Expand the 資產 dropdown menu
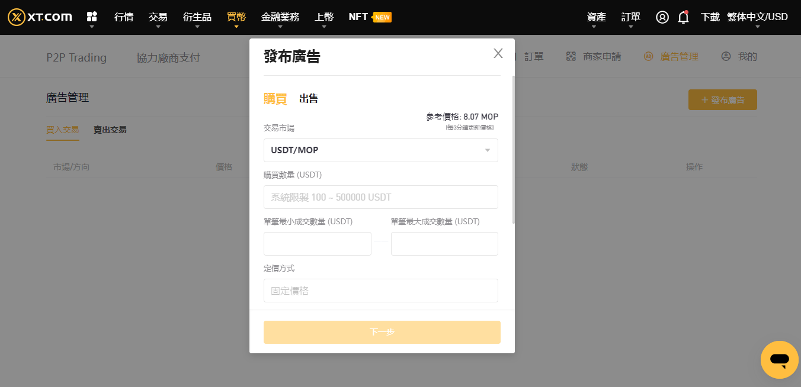801x387 pixels. click(x=597, y=17)
